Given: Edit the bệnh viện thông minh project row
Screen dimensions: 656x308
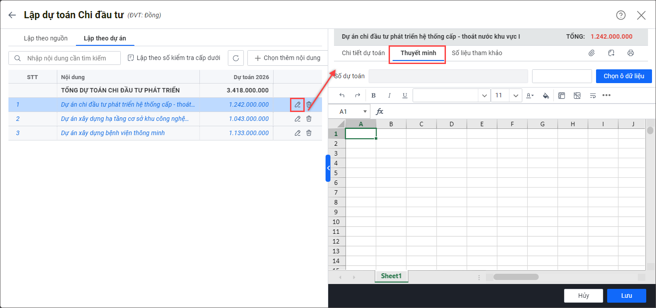Looking at the screenshot, I should pos(298,133).
